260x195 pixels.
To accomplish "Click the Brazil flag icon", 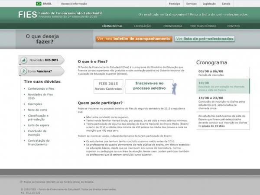I will click(x=39, y=3).
